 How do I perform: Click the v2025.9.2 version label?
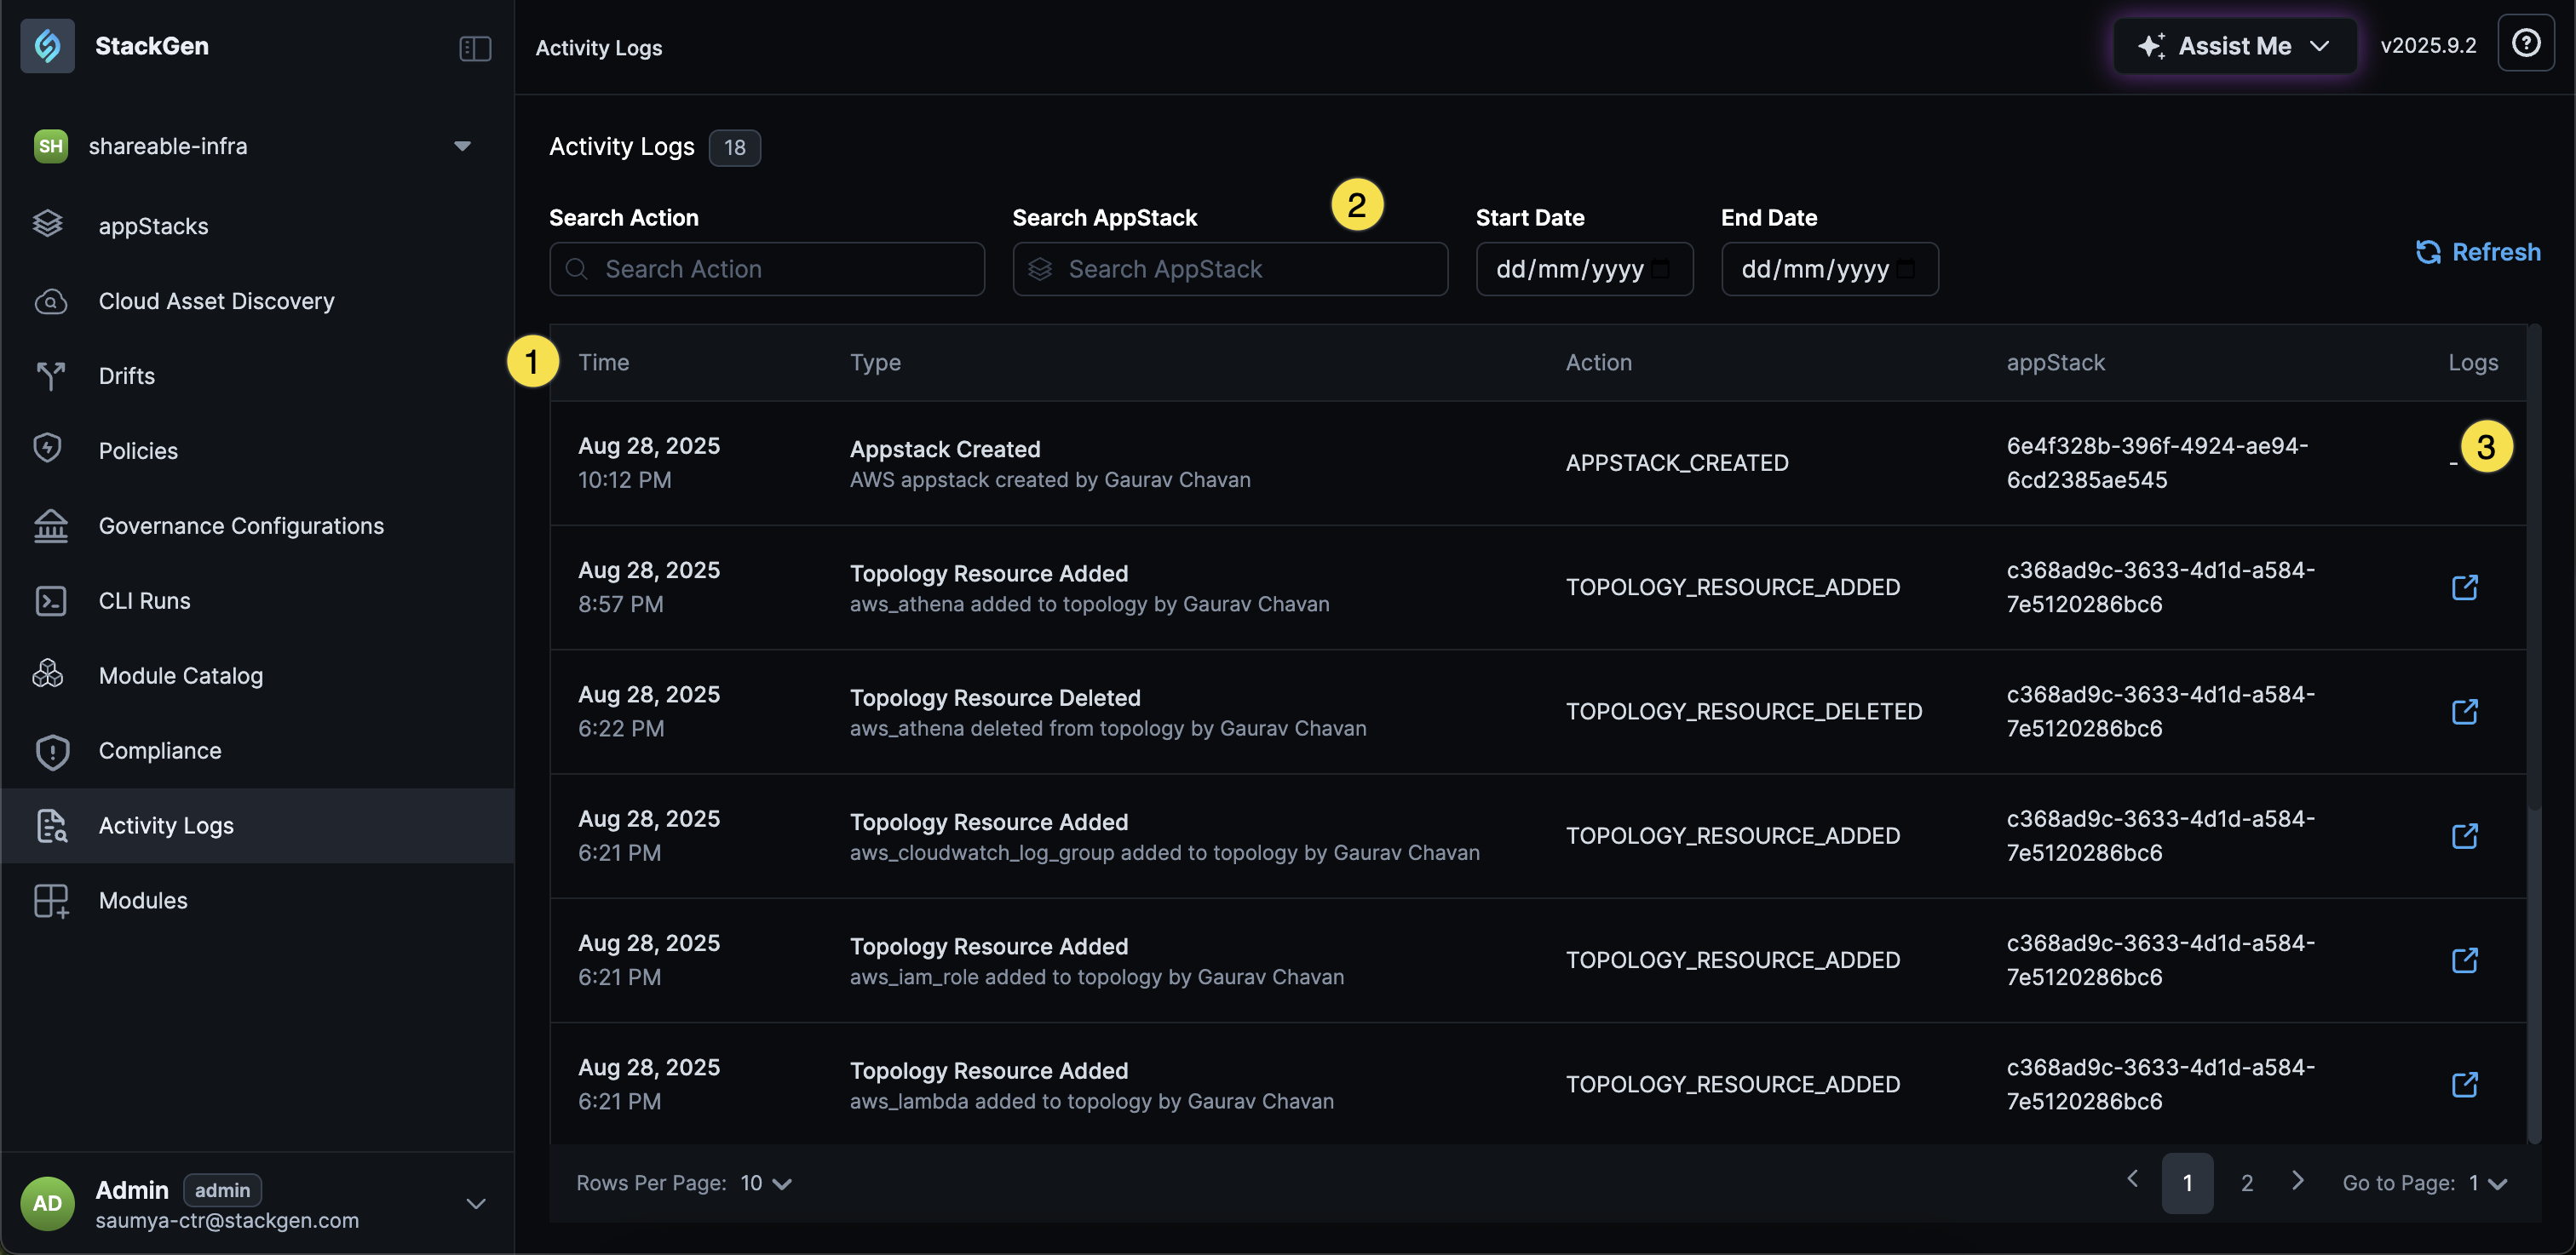coord(2428,46)
